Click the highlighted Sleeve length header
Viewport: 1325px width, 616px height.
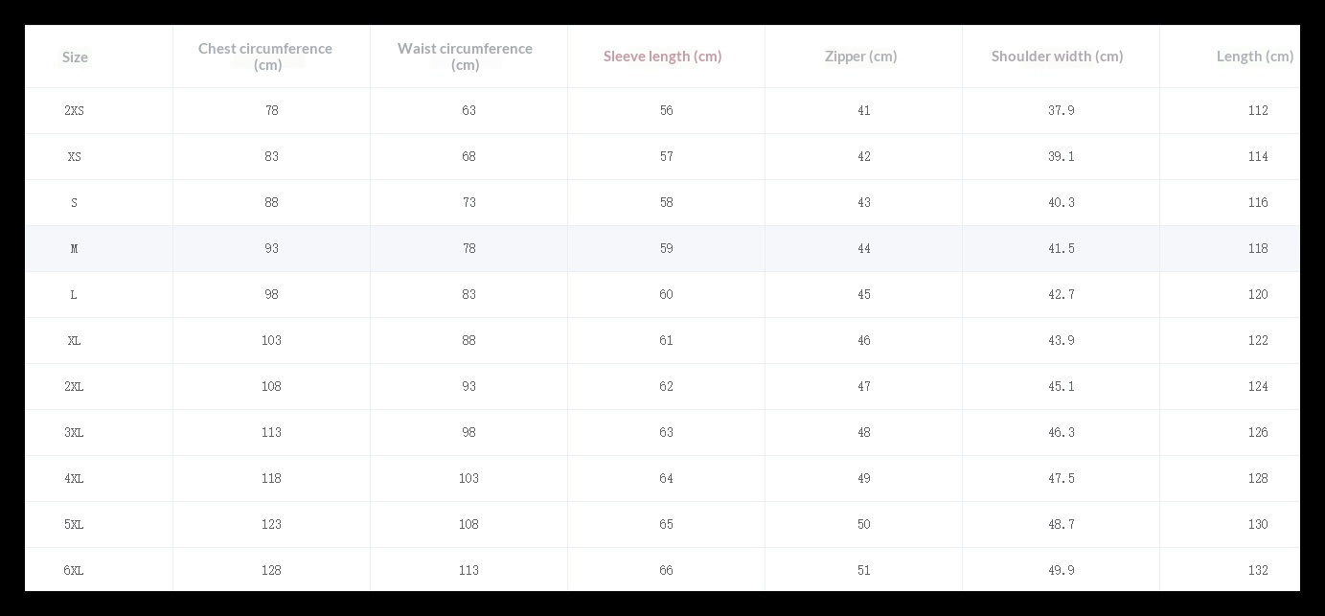click(662, 56)
